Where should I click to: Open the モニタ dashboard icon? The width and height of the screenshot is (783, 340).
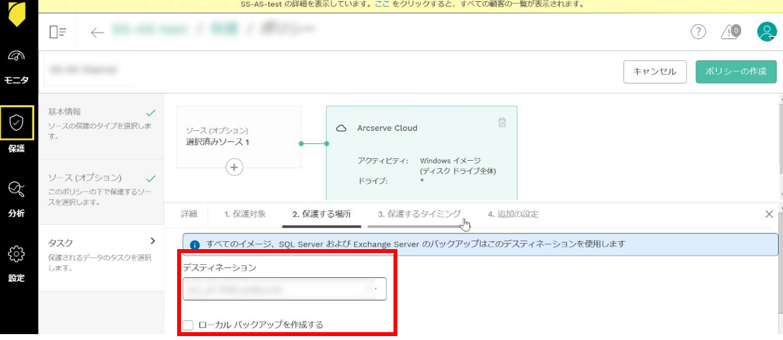[17, 58]
